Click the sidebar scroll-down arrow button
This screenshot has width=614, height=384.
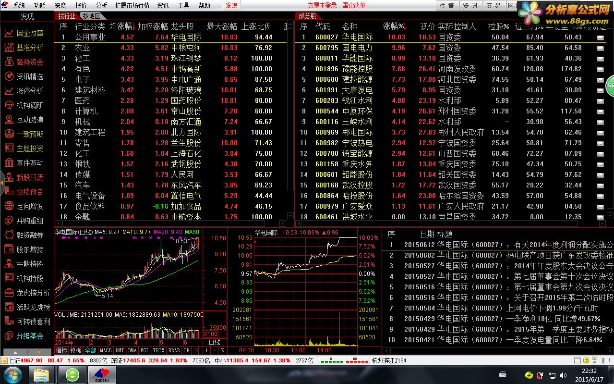(39, 352)
